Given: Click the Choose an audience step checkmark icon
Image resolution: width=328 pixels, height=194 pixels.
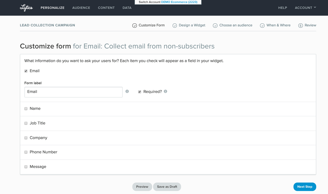Looking at the screenshot, I should 215,25.
